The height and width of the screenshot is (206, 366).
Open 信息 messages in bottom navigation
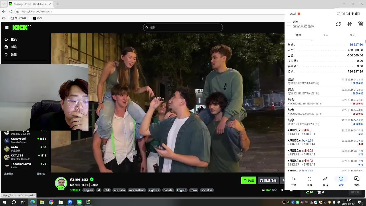[x=357, y=181]
